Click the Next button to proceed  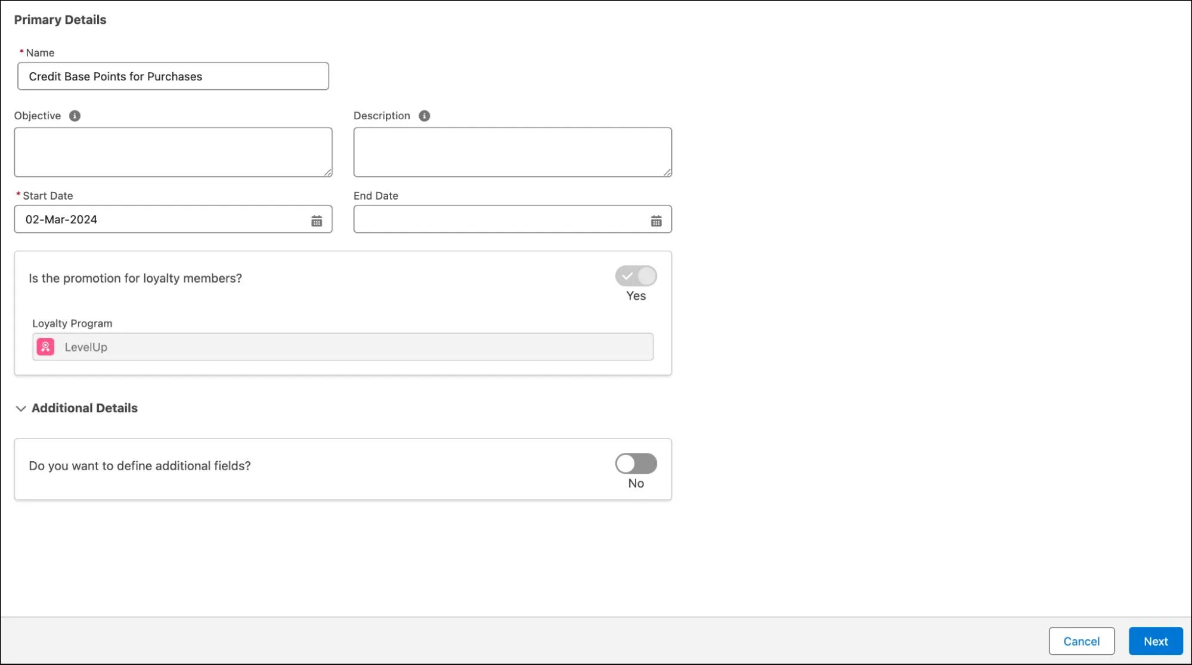1156,641
